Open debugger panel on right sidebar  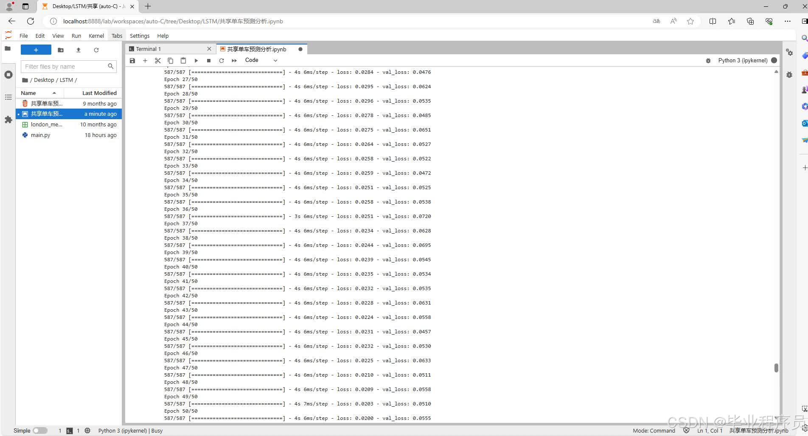(789, 75)
